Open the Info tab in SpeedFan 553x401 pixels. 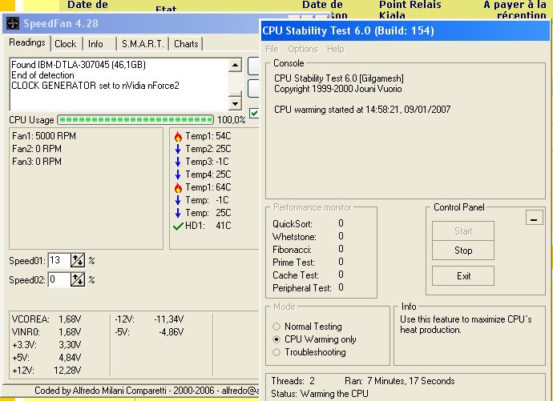pos(95,44)
